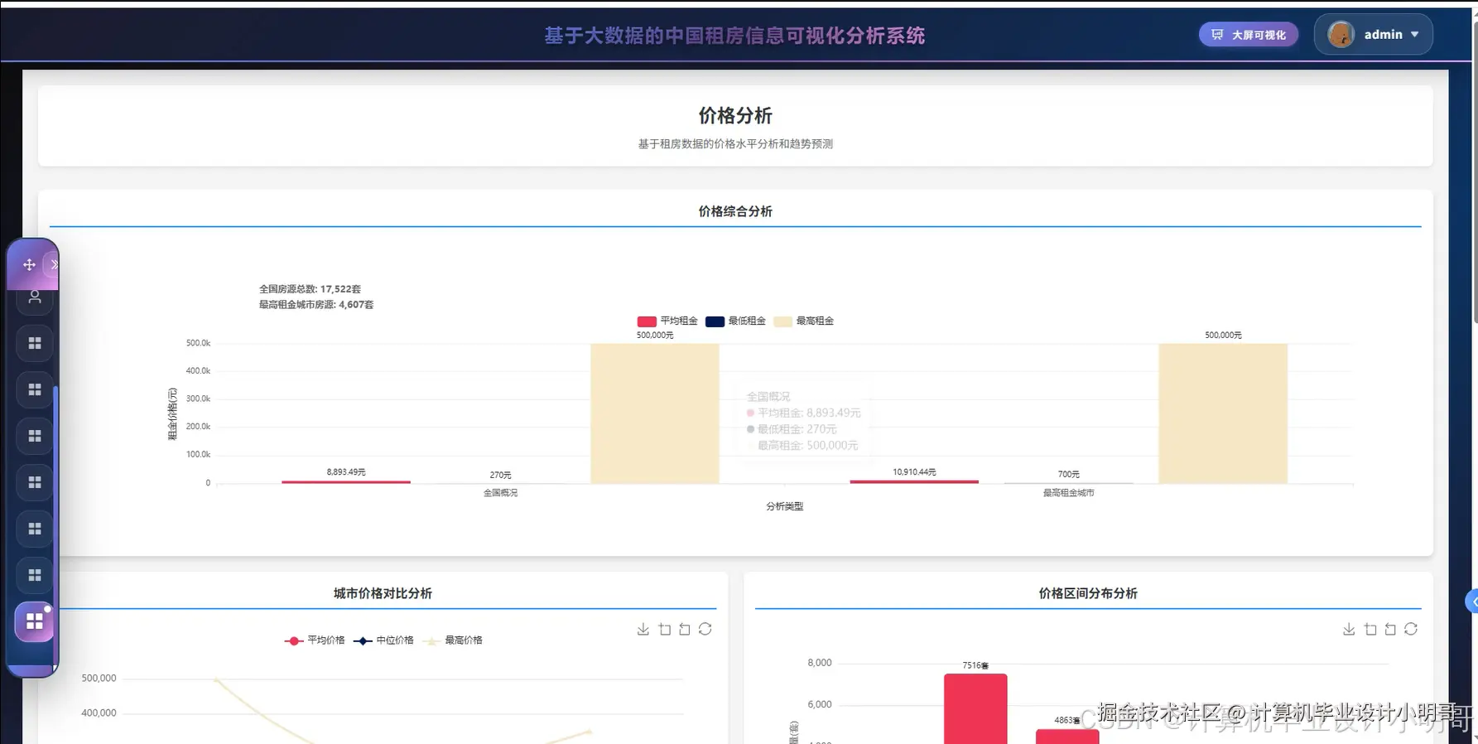The width and height of the screenshot is (1478, 744).
Task: Click the 700元 bar value label
Action: pyautogui.click(x=1069, y=475)
